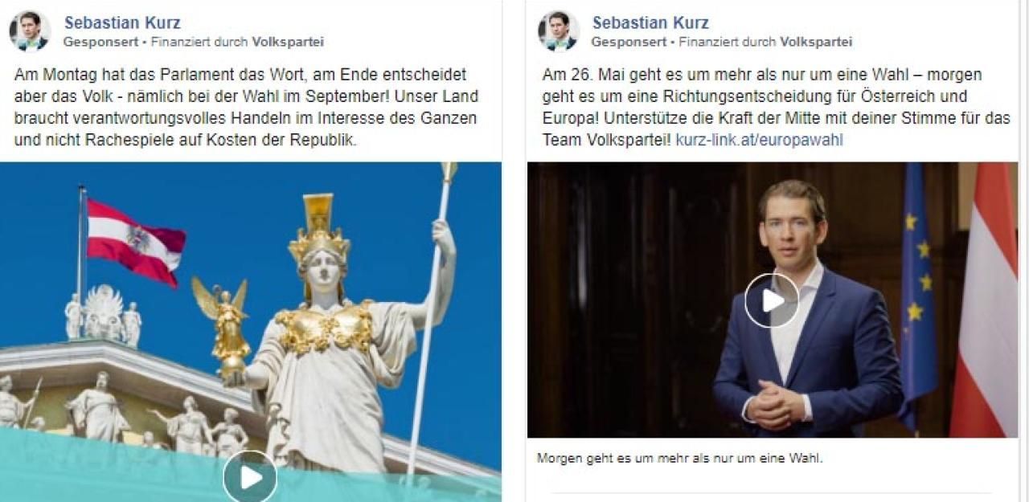Click right post text about 26. Mai

click(776, 107)
